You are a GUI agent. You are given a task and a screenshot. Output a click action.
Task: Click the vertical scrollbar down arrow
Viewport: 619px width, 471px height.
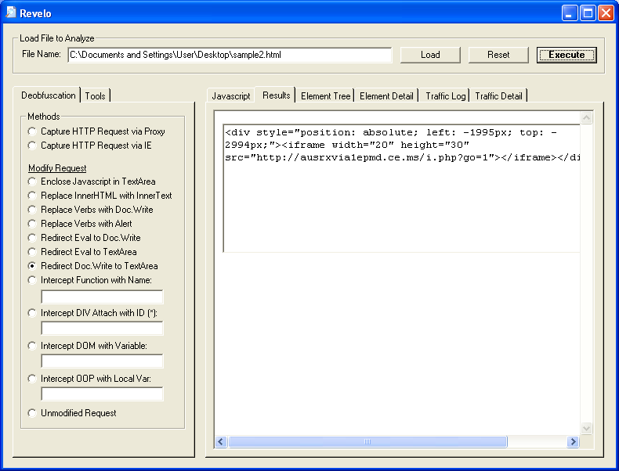pos(587,428)
